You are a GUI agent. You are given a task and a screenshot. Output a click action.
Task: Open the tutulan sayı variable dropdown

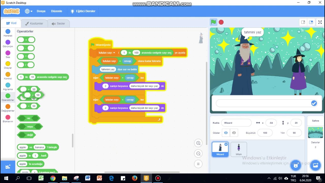click(x=107, y=53)
